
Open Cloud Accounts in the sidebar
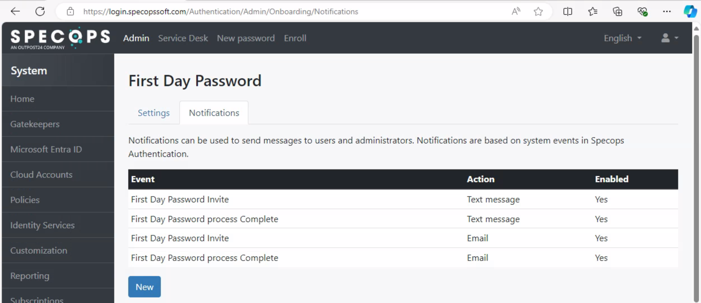[x=58, y=175]
